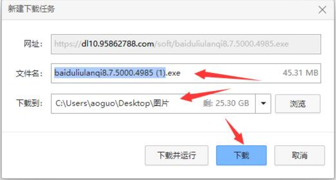Click the dl10.95862788.com domain in URL

[117, 44]
